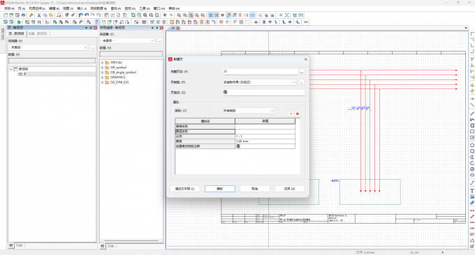The width and height of the screenshot is (475, 255).
Task: Click the pin icon of page navigator panel
Action: [x=91, y=28]
